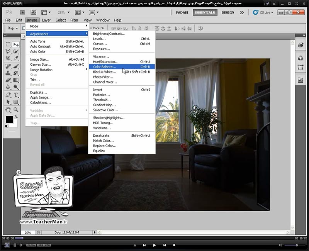309x251 pixels.
Task: Open the tool preset picker arrow
Action: point(17,28)
